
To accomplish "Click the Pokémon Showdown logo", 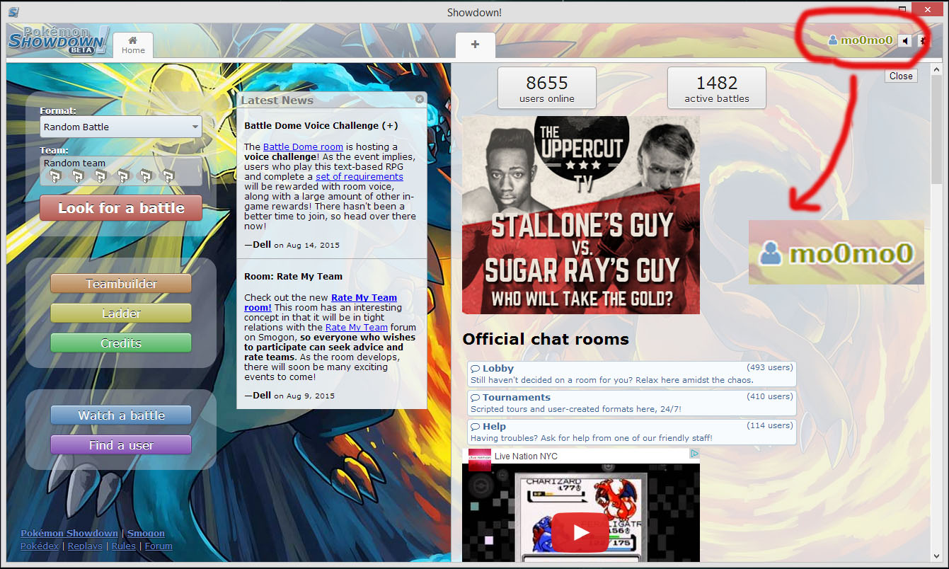I will [x=59, y=41].
